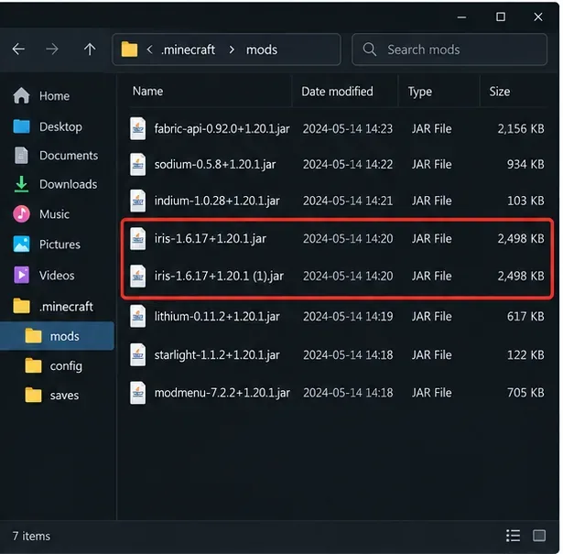563x554 pixels.
Task: Switch to large thumbnails view
Action: pos(539,536)
